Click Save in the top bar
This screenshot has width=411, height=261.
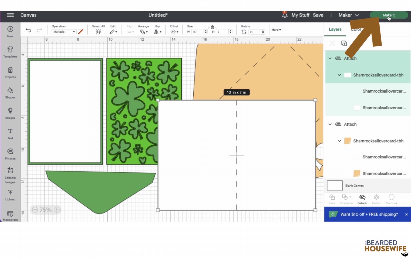tap(318, 15)
